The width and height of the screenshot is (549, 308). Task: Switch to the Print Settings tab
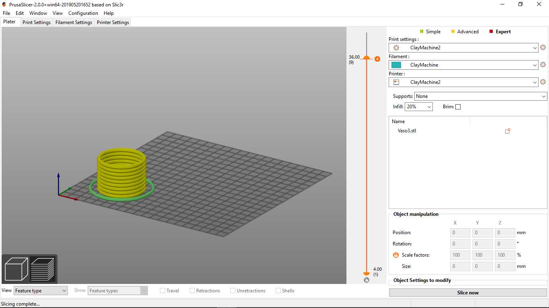pyautogui.click(x=37, y=22)
